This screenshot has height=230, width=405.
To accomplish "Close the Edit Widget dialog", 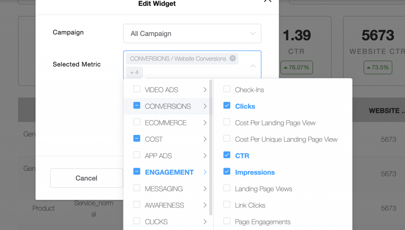I will coord(268,1).
